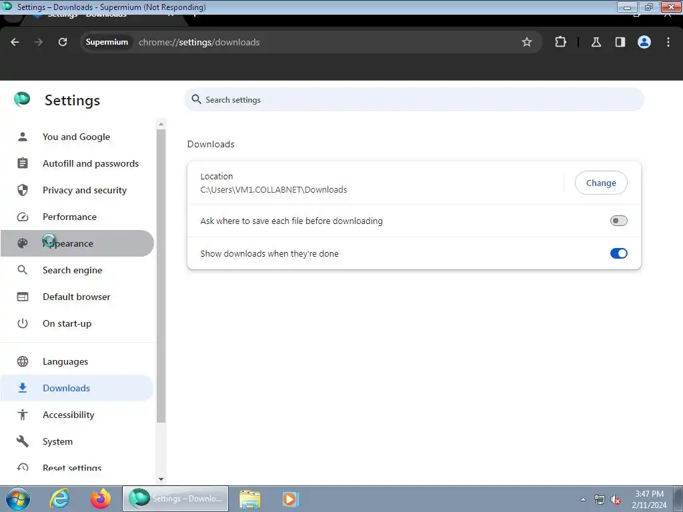The width and height of the screenshot is (683, 512).
Task: Click the download arrow icon beside Downloads
Action: [23, 388]
